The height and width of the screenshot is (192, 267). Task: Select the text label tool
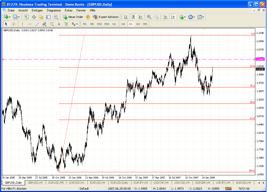[59, 24]
